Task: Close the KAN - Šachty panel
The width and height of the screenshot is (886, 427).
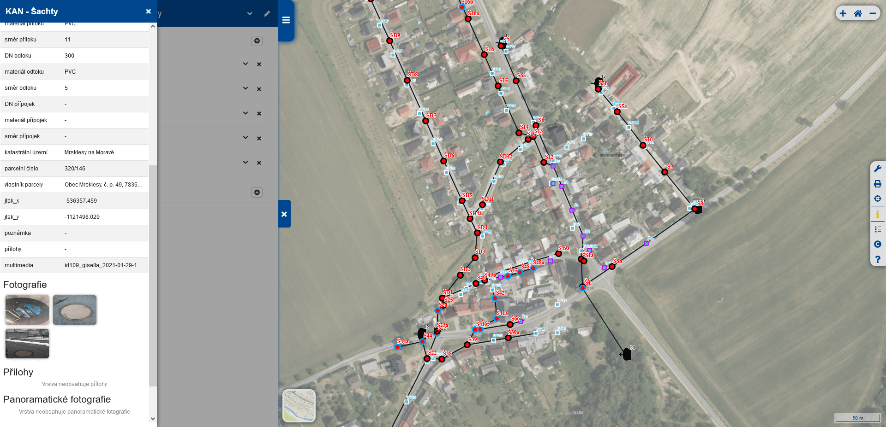Action: [148, 11]
